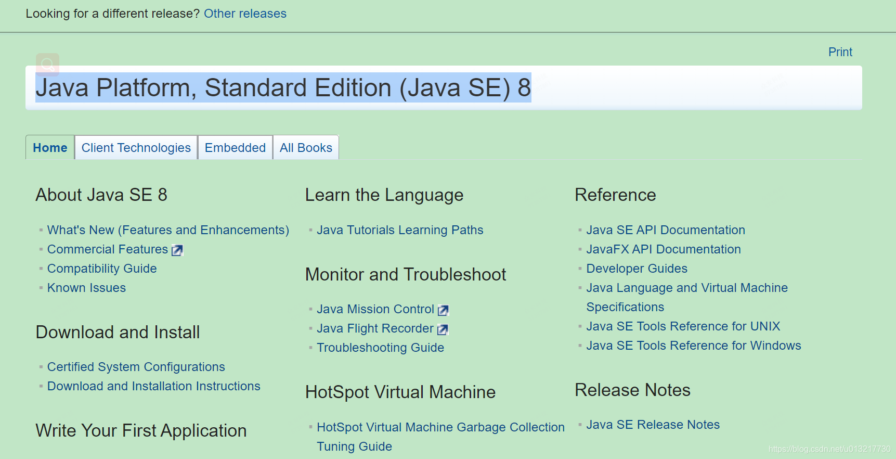
Task: Click the magnifier search icon above the title
Action: (x=47, y=65)
